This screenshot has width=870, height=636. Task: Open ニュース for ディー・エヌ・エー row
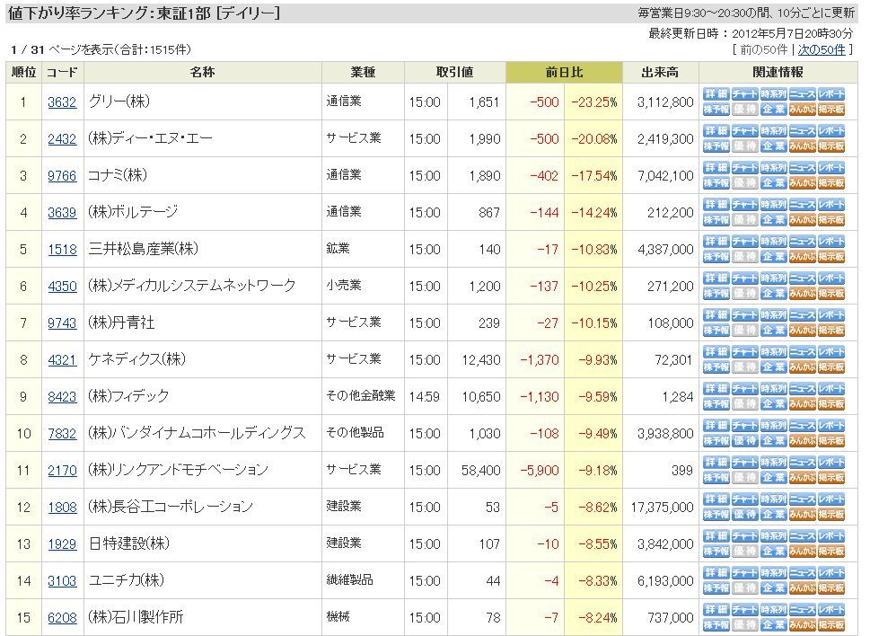[803, 131]
